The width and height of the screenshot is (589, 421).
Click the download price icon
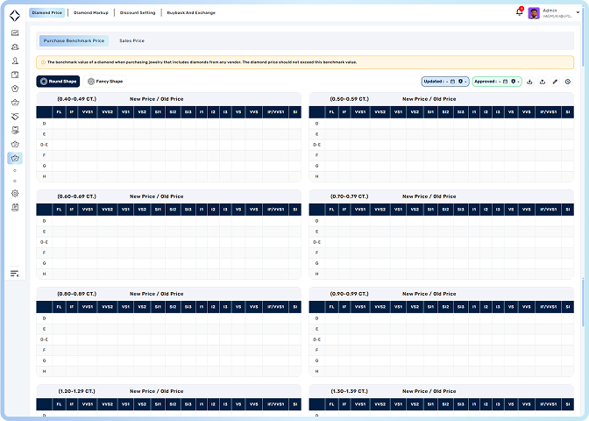(x=529, y=82)
